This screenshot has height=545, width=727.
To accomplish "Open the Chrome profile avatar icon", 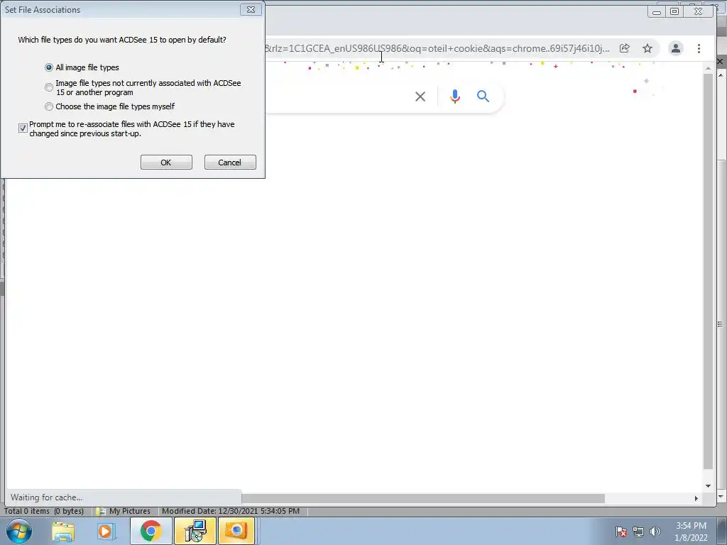I will (x=676, y=48).
